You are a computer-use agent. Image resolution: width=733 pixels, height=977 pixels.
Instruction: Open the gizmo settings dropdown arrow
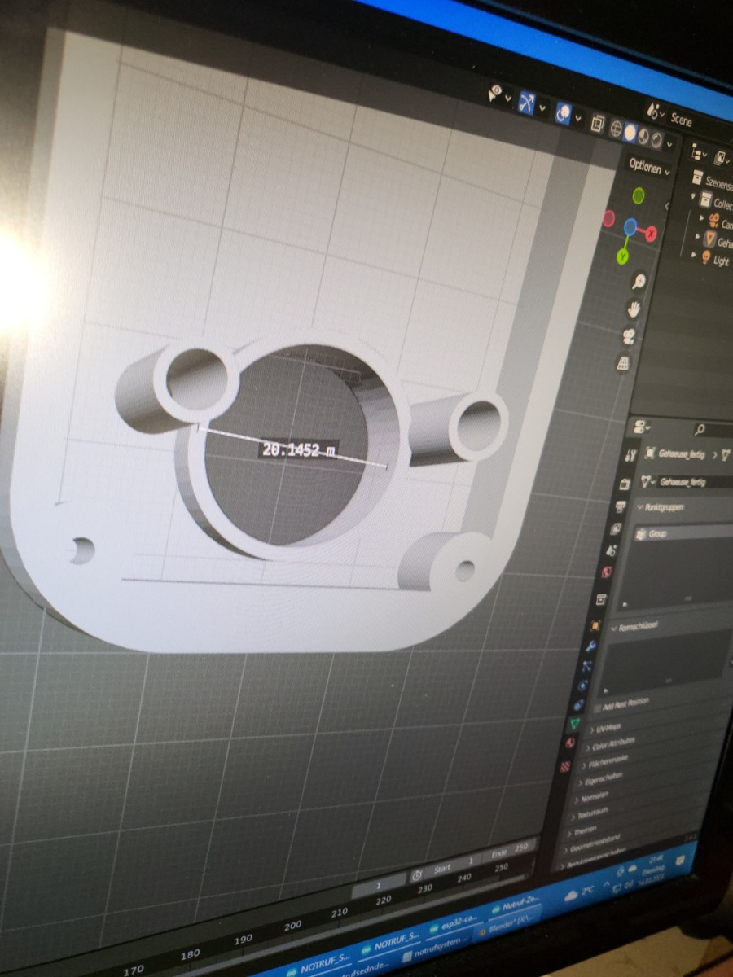pos(542,108)
